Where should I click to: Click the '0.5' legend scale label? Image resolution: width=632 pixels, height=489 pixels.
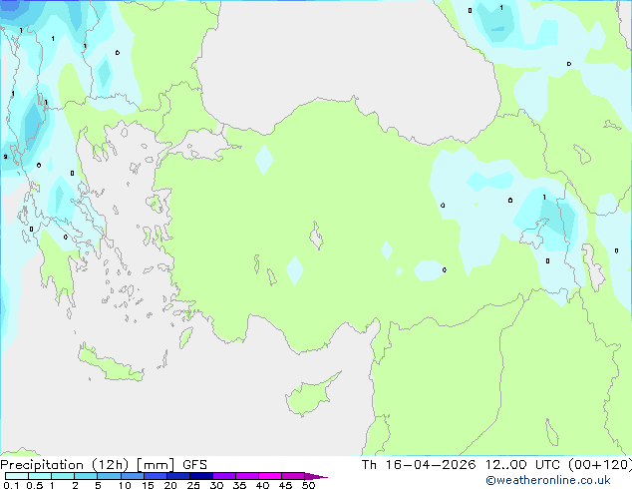pyautogui.click(x=34, y=485)
